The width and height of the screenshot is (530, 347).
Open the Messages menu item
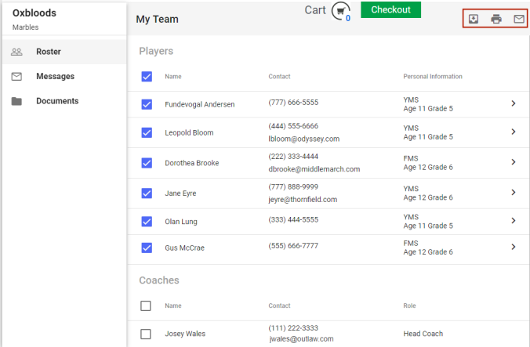pyautogui.click(x=55, y=77)
